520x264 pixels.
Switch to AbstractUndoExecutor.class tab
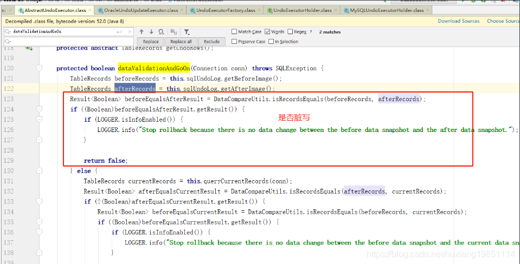[x=55, y=10]
